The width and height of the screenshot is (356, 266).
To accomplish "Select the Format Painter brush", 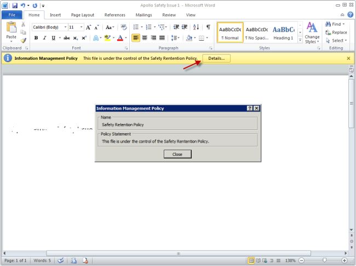I will tap(24, 41).
